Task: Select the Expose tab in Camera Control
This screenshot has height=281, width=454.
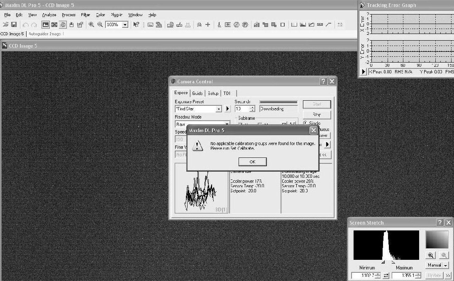Action: (x=181, y=93)
